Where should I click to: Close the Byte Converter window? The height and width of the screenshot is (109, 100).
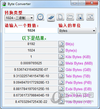[x=92, y=3]
